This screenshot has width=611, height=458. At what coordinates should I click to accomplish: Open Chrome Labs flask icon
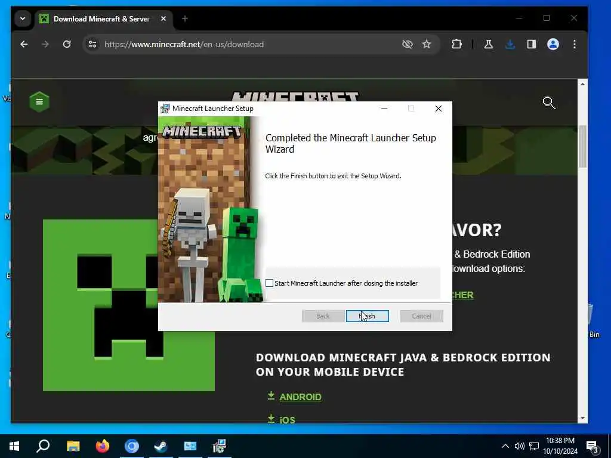tap(488, 44)
